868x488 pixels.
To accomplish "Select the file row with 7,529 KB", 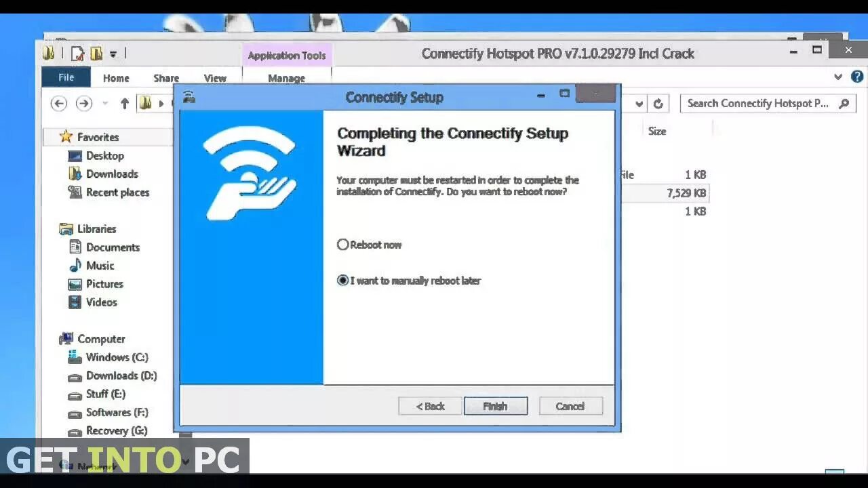I will tap(665, 193).
